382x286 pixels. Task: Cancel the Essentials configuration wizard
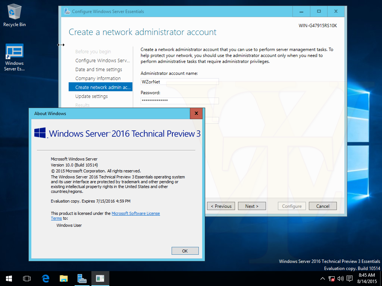[323, 206]
